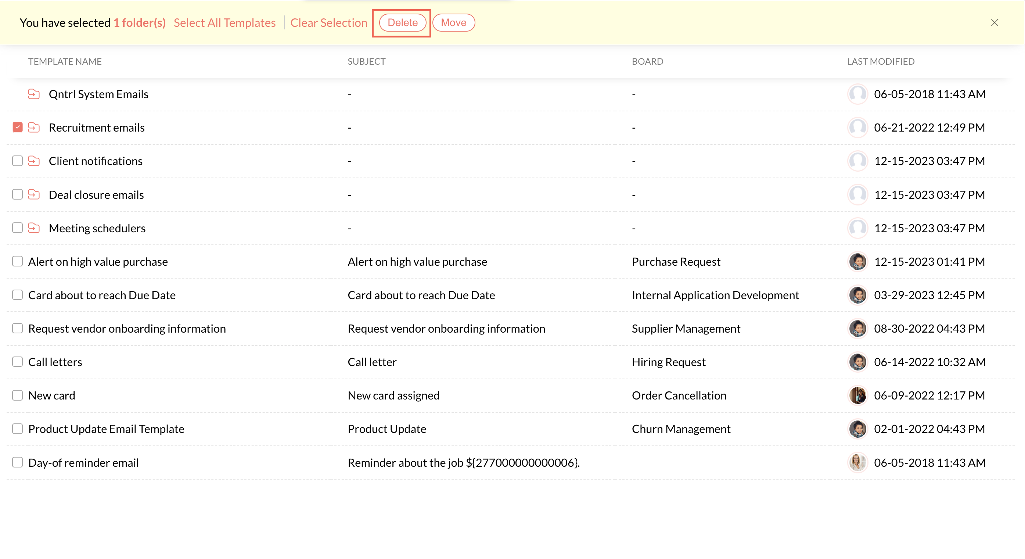The width and height of the screenshot is (1025, 559).
Task: Open the Request vendor onboarding information template
Action: tap(127, 329)
